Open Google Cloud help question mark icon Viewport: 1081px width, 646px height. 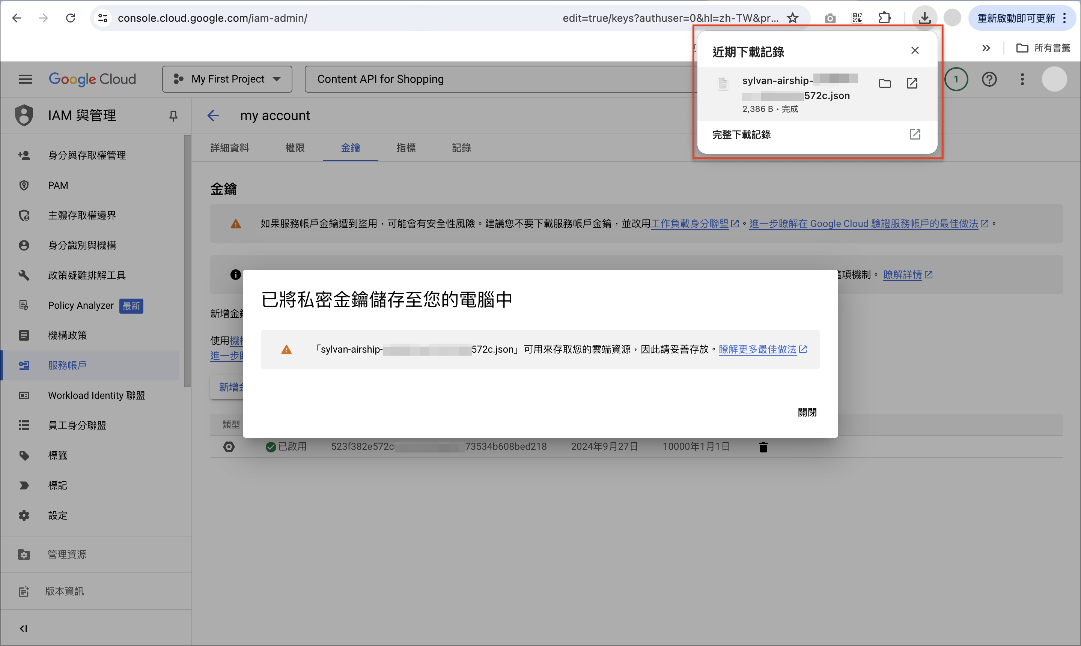(989, 79)
